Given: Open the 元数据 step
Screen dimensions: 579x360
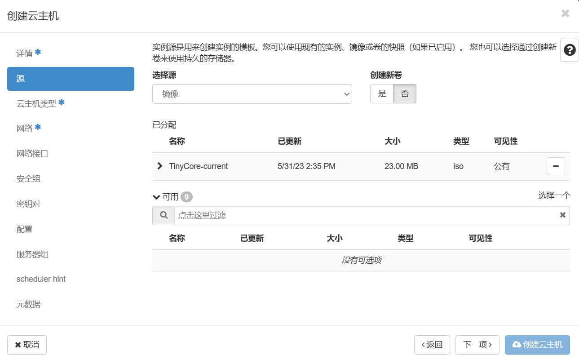Looking at the screenshot, I should [28, 304].
